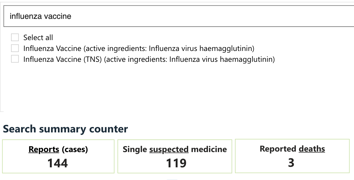The width and height of the screenshot is (354, 180).
Task: Click the word 'medicine' in the middle card
Action: pyautogui.click(x=209, y=149)
